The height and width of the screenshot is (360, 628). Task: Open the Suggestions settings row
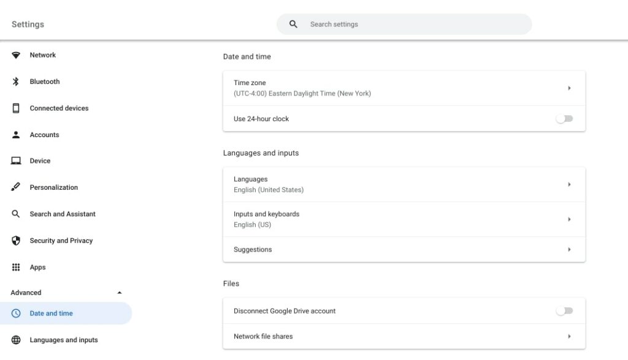point(404,250)
